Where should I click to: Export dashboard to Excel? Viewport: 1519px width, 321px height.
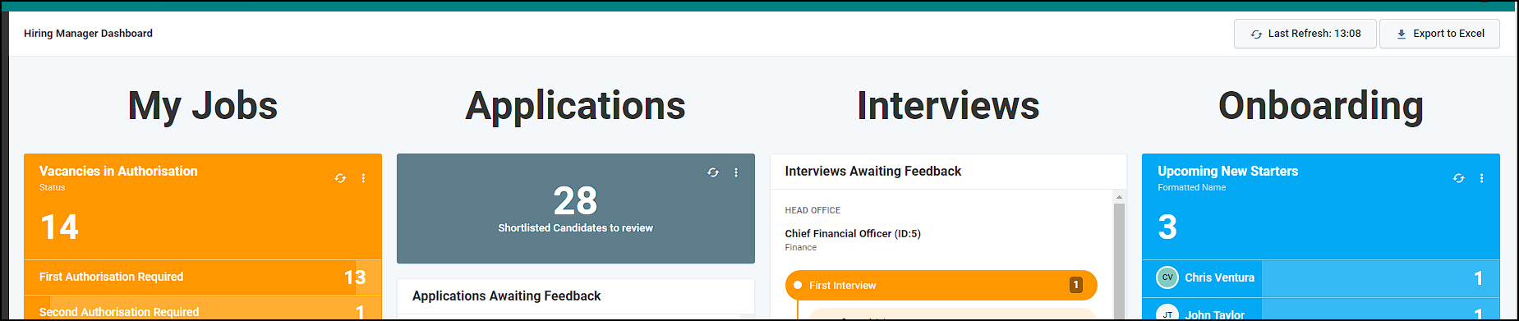click(x=1440, y=34)
